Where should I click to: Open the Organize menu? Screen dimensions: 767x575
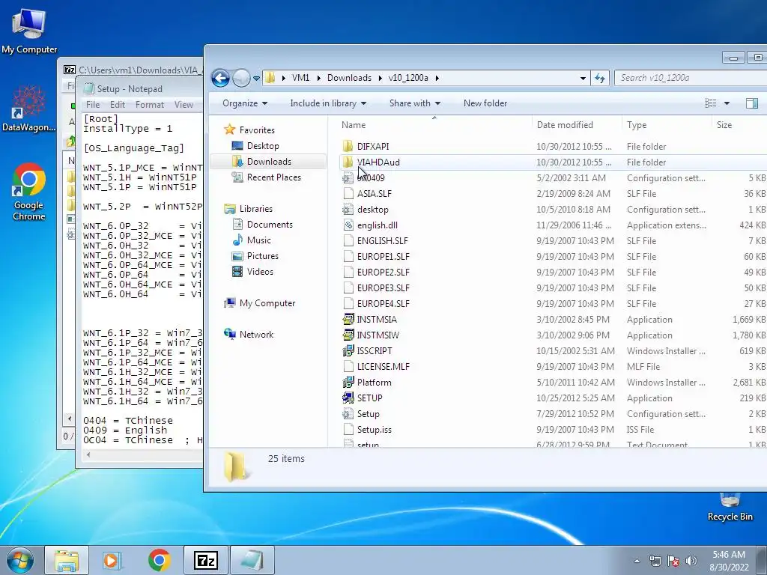245,103
